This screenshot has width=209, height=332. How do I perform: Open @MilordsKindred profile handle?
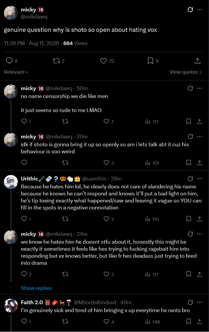click(x=95, y=302)
